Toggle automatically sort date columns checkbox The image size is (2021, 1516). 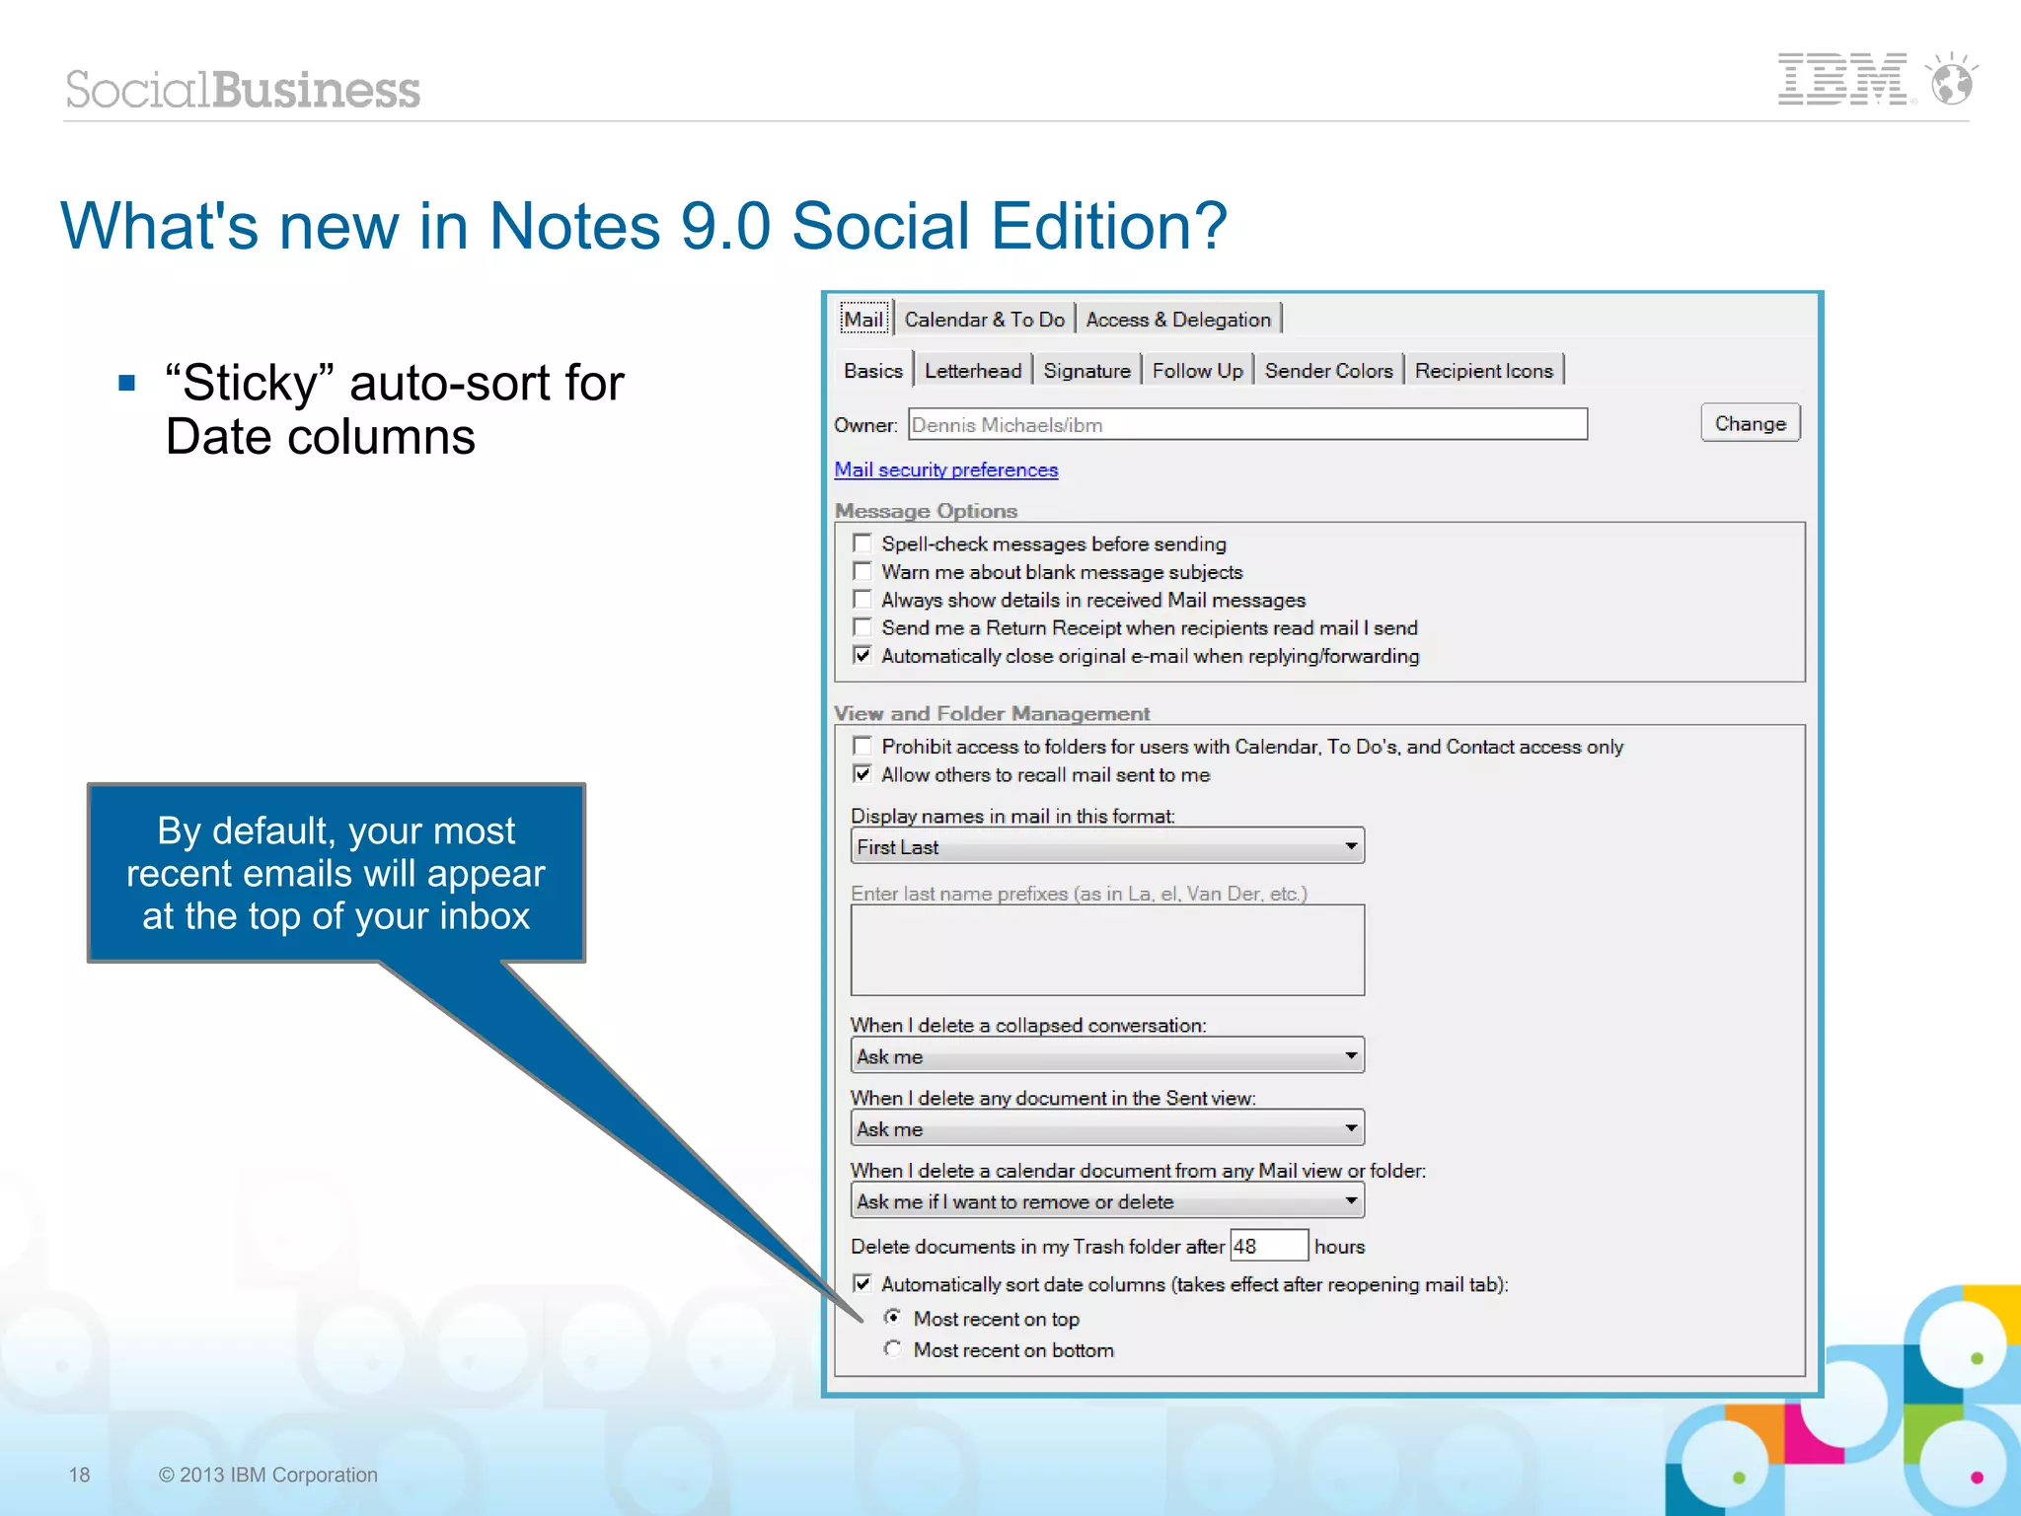coord(862,1283)
